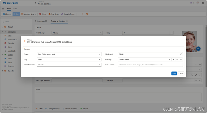Go to next record arrow
The image size is (207, 113).
tap(83, 14)
